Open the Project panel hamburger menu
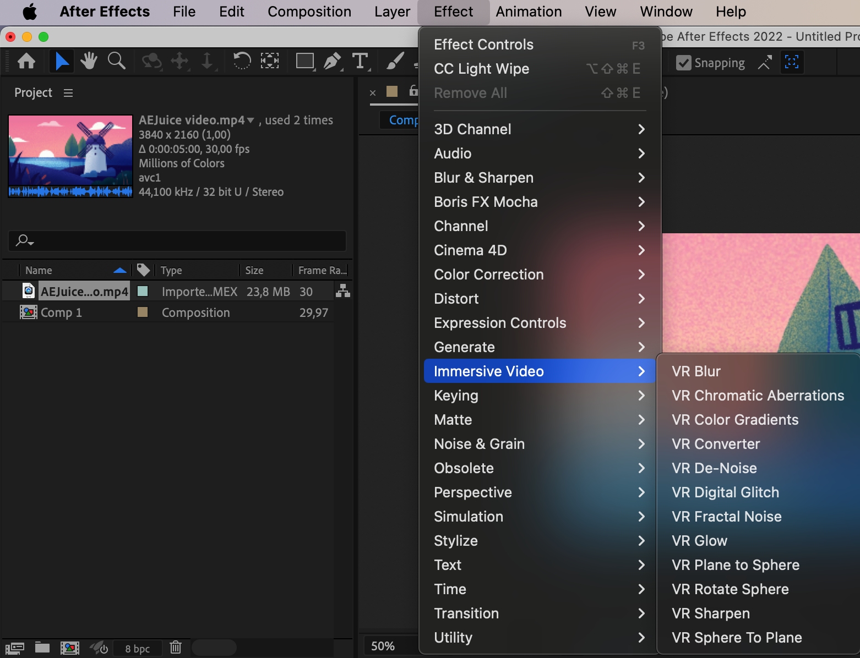 pos(68,93)
